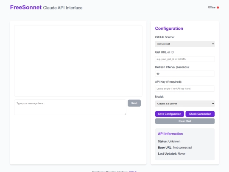Click the Claude API Interface subtitle

pos(63,8)
